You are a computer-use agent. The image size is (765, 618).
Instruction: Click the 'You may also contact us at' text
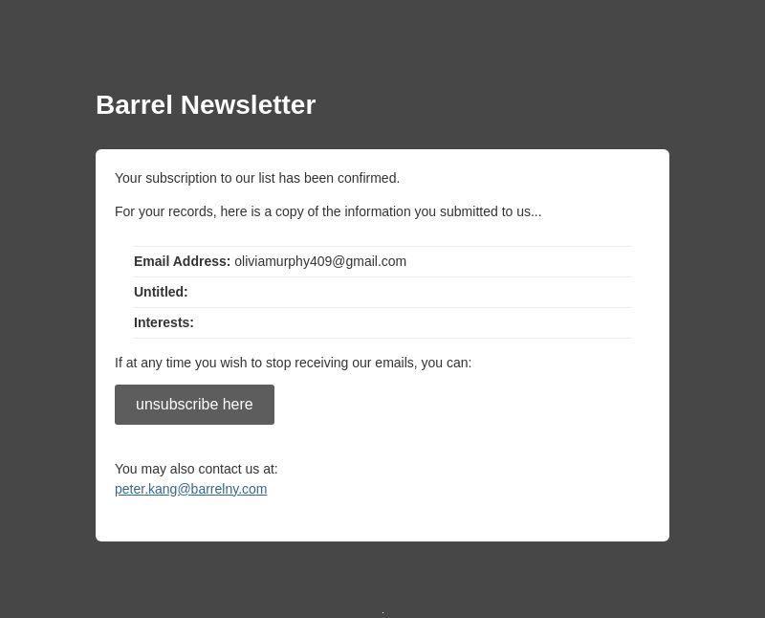pos(196,469)
